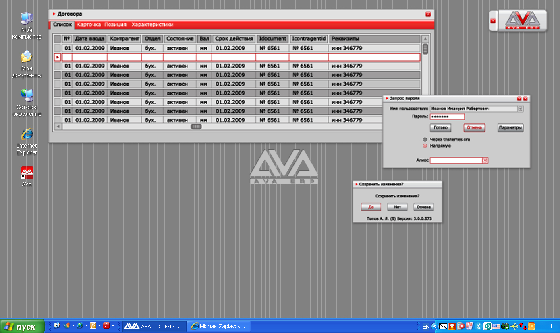Open the Параметры button
The image size is (560, 333).
[510, 128]
